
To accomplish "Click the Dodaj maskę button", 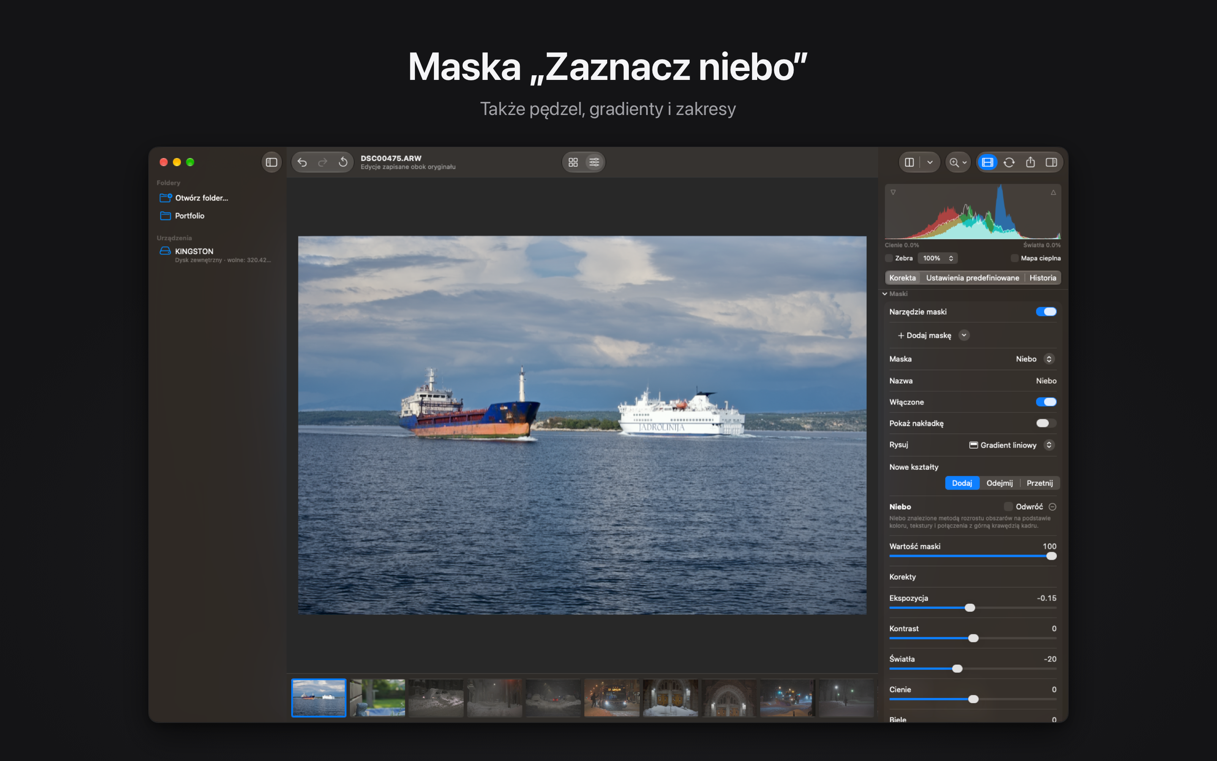I will pos(924,336).
